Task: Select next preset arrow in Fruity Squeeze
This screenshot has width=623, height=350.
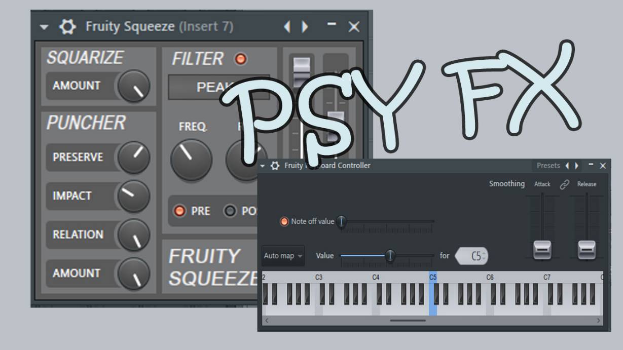Action: tap(305, 27)
